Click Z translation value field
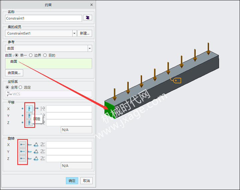 pos(69,123)
